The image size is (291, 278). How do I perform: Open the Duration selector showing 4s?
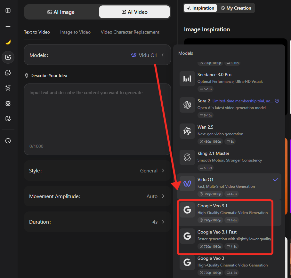97,222
